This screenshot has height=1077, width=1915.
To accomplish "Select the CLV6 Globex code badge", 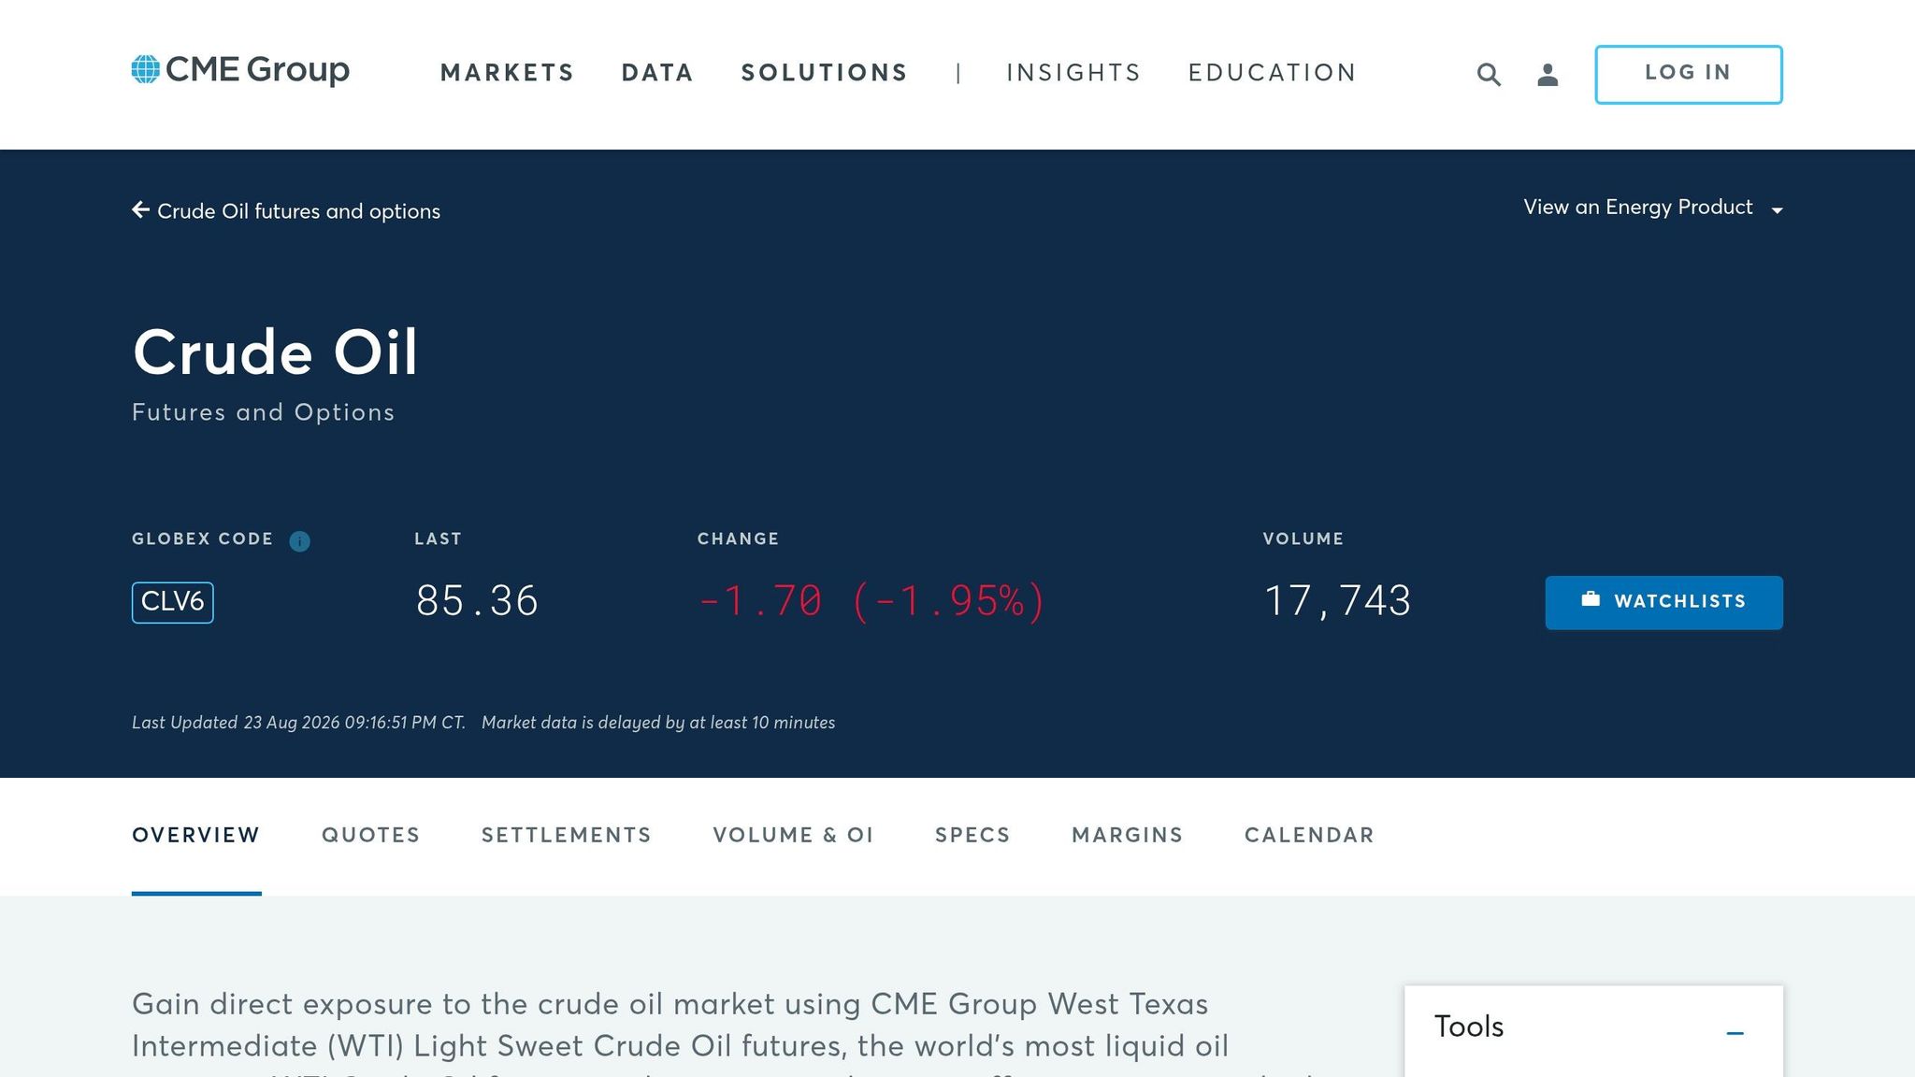I will 173,602.
